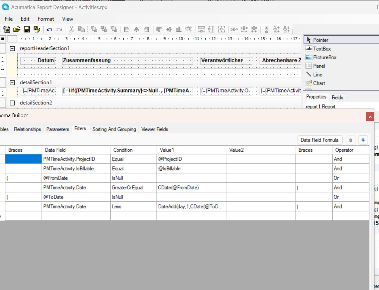Open the Sorting And Grouping tab
This screenshot has height=290, width=379.
114,129
